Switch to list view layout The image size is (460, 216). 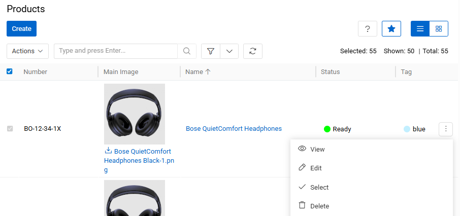coord(420,29)
